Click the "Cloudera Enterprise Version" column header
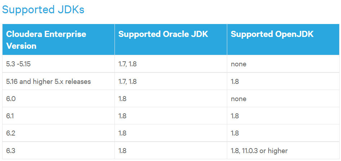 [x=46, y=40]
